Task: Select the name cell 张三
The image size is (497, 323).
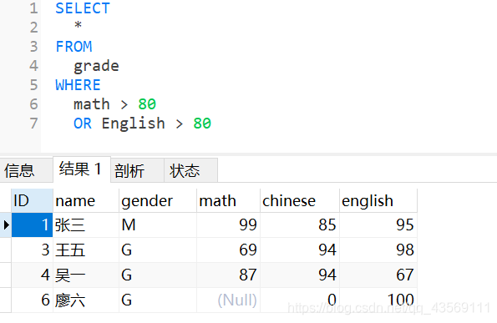Action: 86,225
